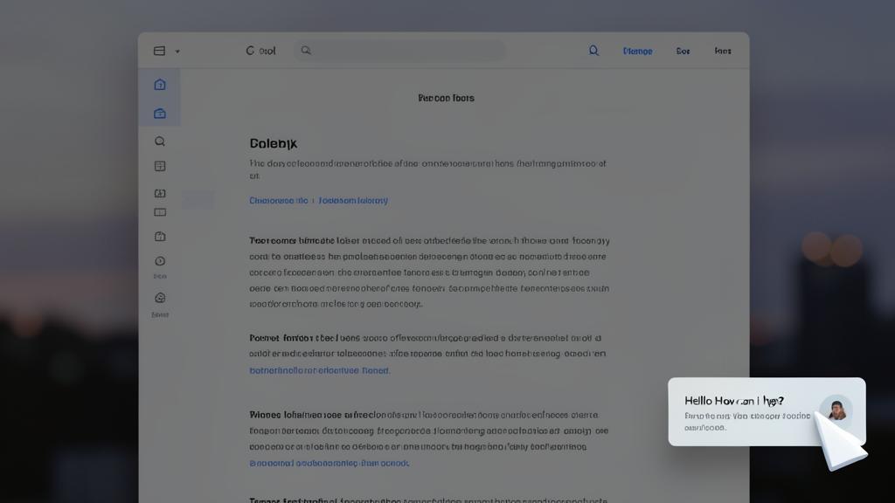The image size is (895, 503).
Task: Click the smiley face sidebar icon
Action: (x=160, y=298)
